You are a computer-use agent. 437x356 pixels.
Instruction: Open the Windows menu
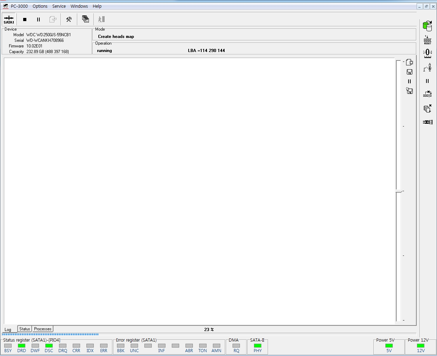coord(79,6)
